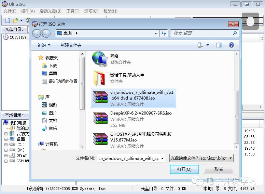
Task: Click the help question mark icon
Action: 232,45
